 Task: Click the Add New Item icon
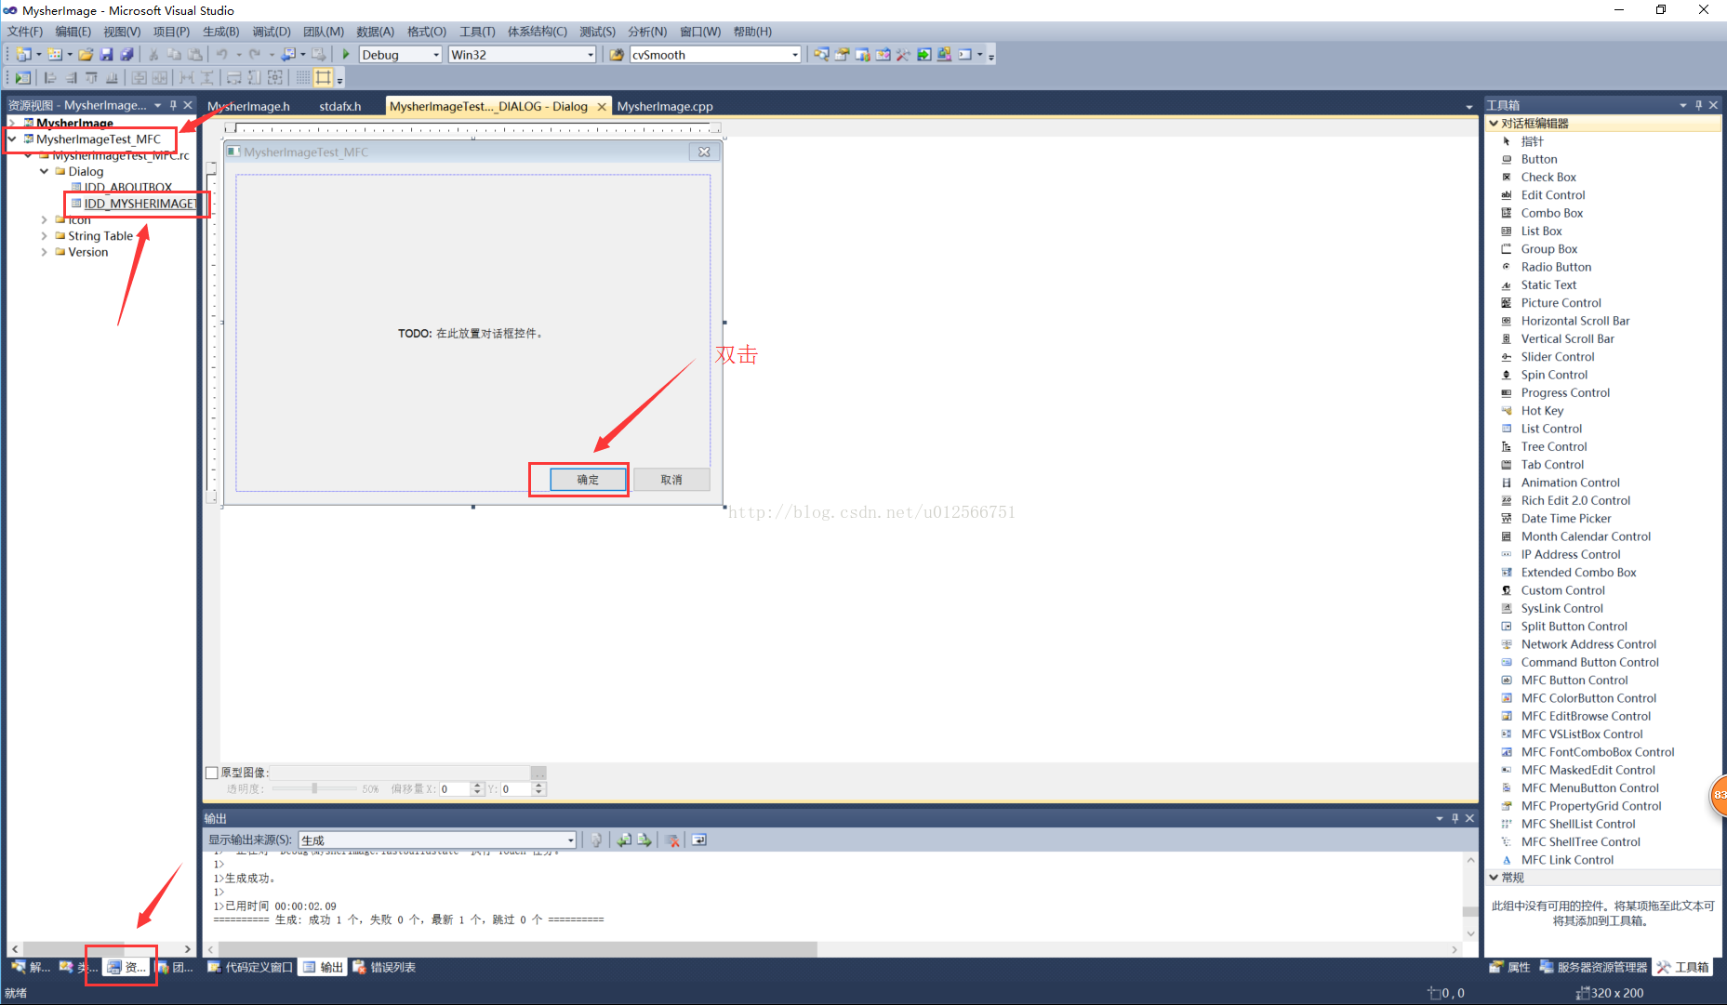(55, 55)
